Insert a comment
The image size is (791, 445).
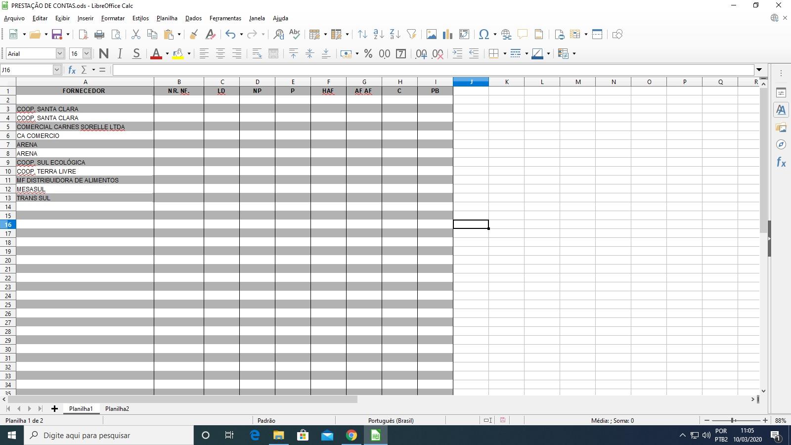(523, 34)
